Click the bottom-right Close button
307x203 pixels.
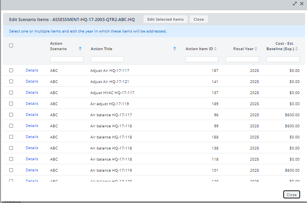pos(291,195)
